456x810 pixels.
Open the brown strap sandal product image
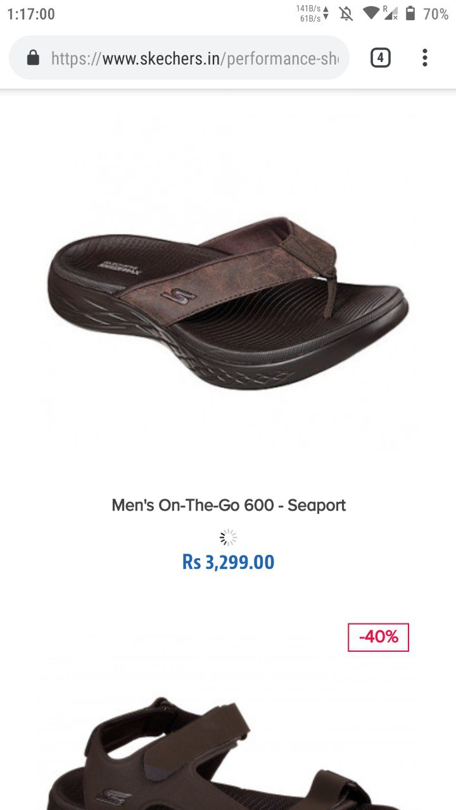click(x=228, y=753)
